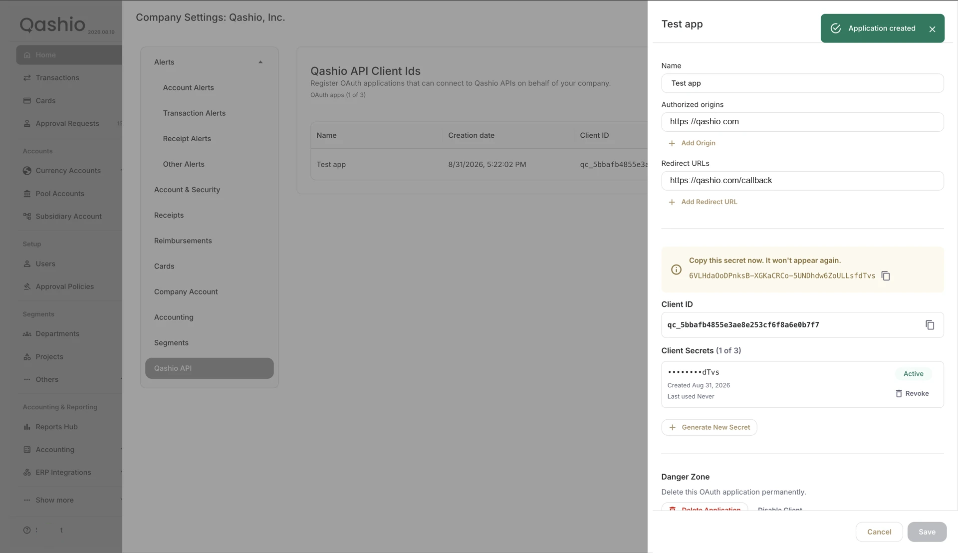This screenshot has height=553, width=958.
Task: Click the Approval Requests stamp icon
Action: [x=27, y=123]
